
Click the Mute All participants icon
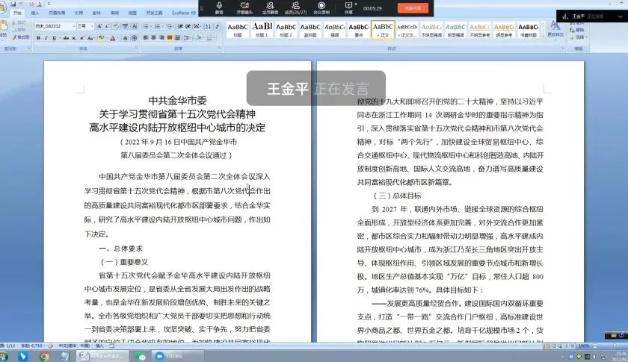coord(271,7)
